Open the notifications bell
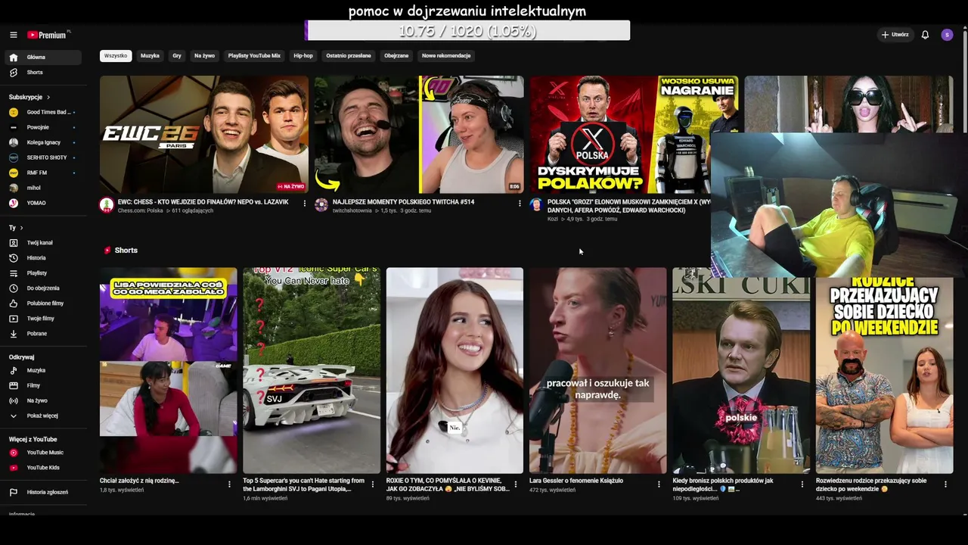The height and width of the screenshot is (545, 968). coord(925,35)
